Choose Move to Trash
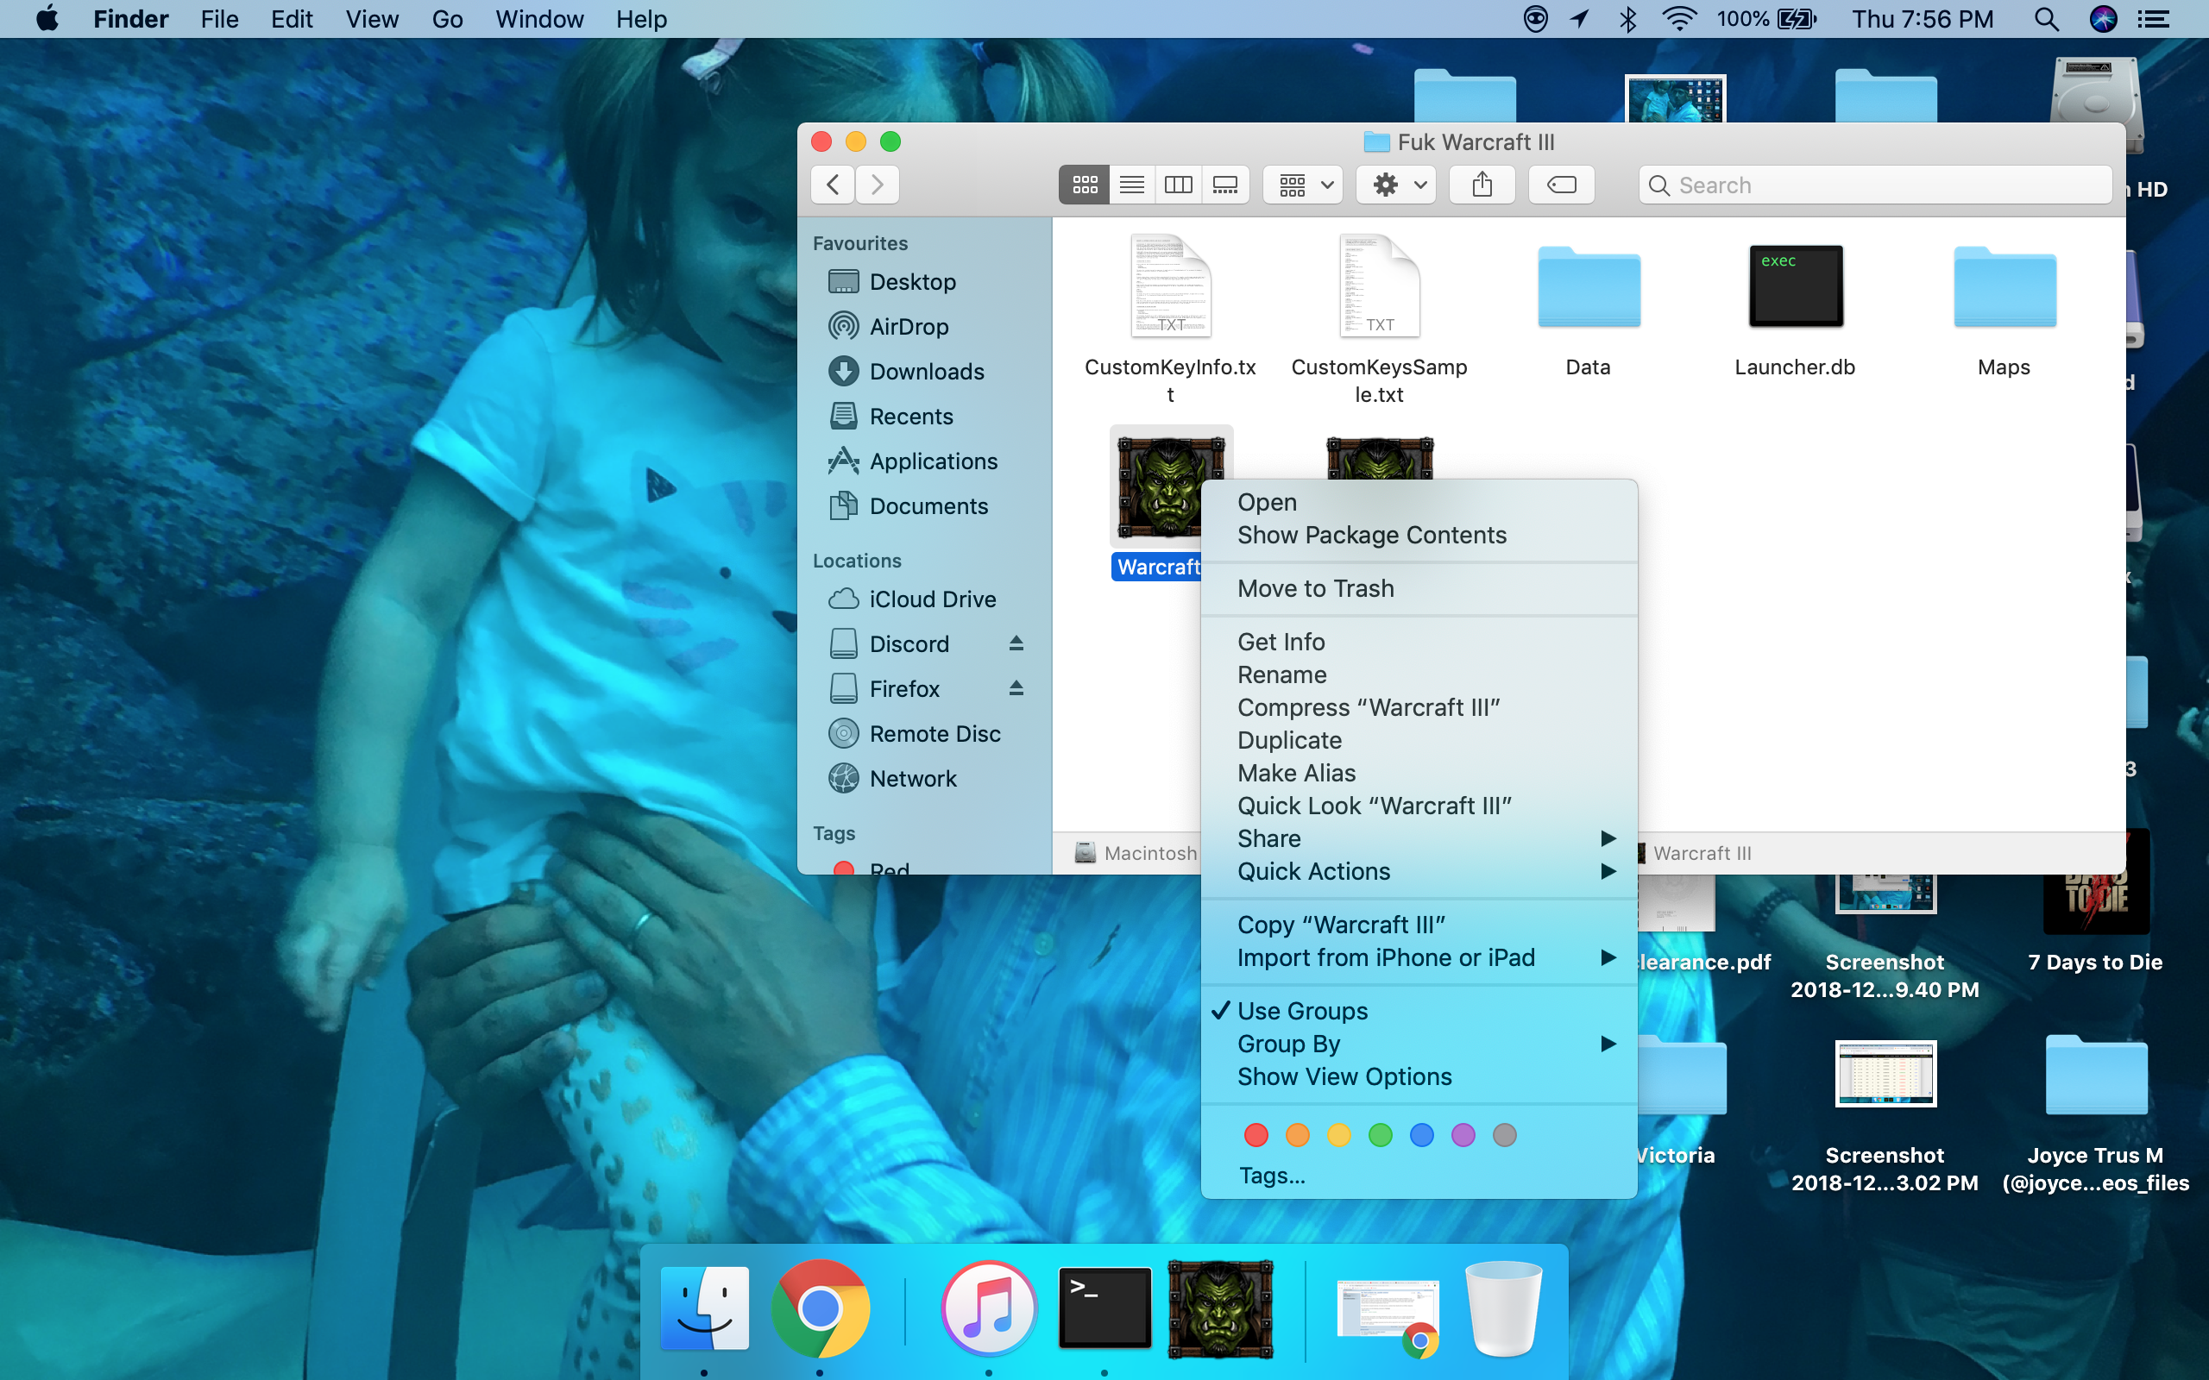Viewport: 2209px width, 1380px height. point(1419,589)
